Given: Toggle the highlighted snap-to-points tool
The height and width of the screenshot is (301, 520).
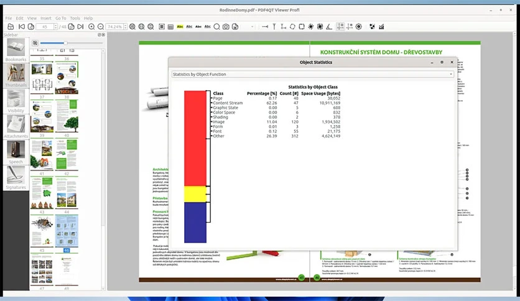Looking at the screenshot, I should coord(340,27).
